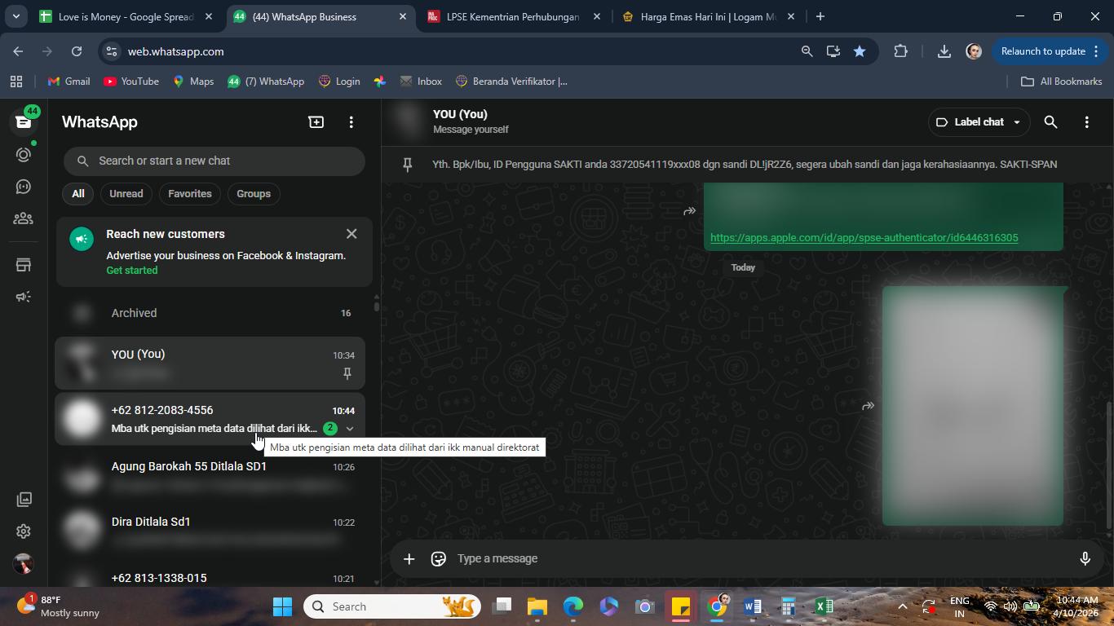1114x626 pixels.
Task: Open the Communities icon in the WhatsApp sidebar
Action: (24, 218)
